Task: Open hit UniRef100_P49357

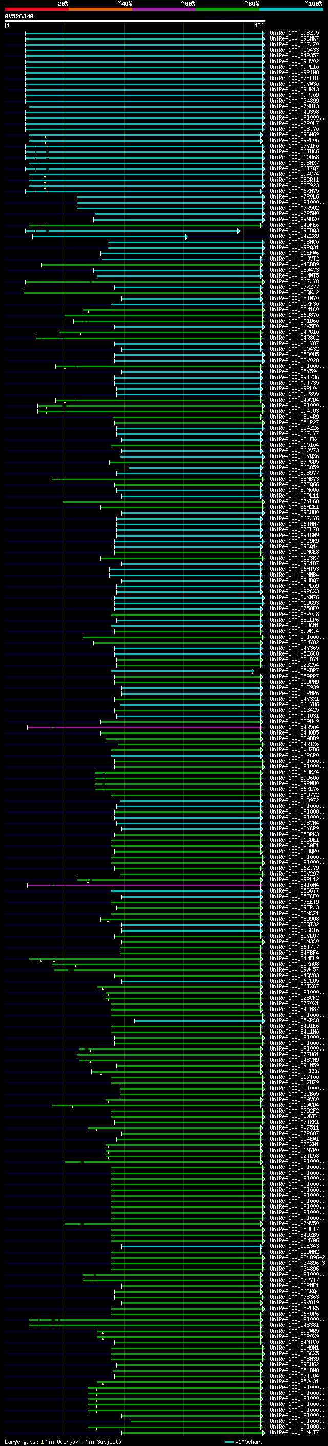Action: click(294, 55)
